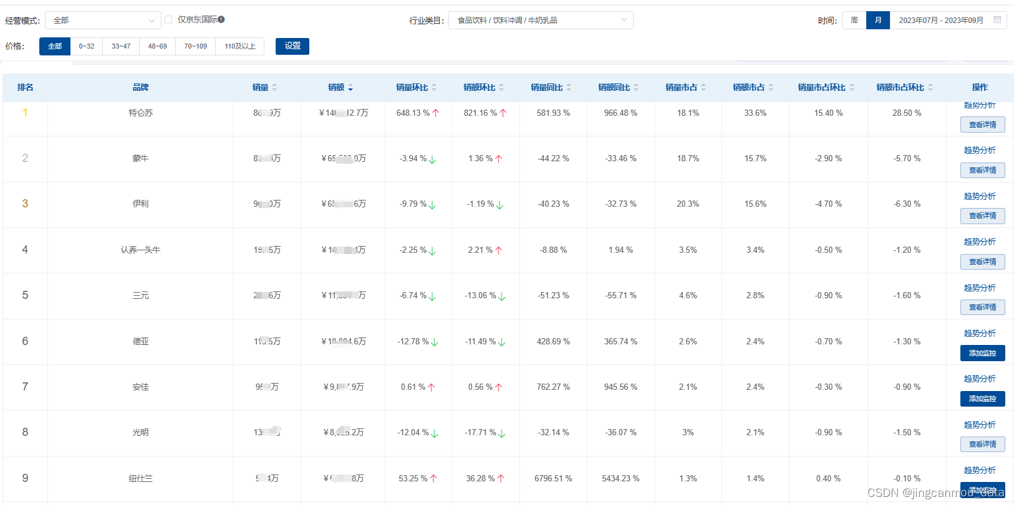Switch time granularity to 月

click(878, 21)
